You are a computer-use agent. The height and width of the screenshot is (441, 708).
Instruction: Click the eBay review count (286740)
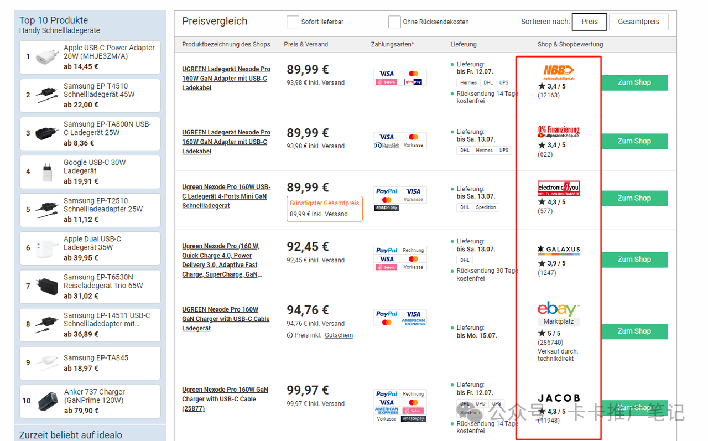tap(550, 343)
